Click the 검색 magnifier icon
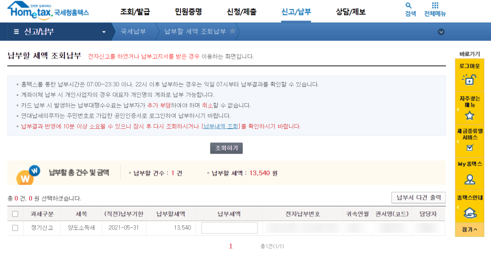Image resolution: width=491 pixels, height=253 pixels. point(408,5)
